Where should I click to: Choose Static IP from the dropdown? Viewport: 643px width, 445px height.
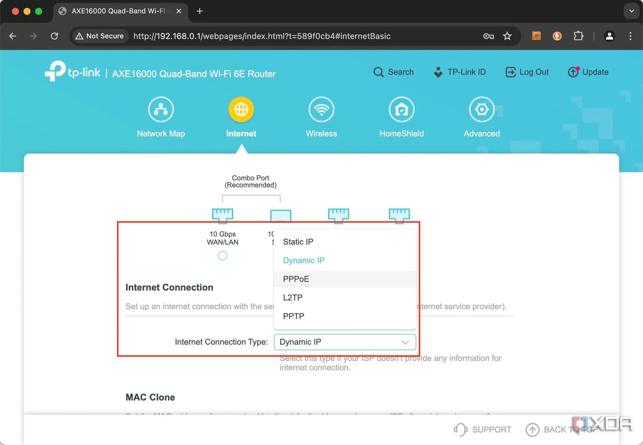point(298,241)
